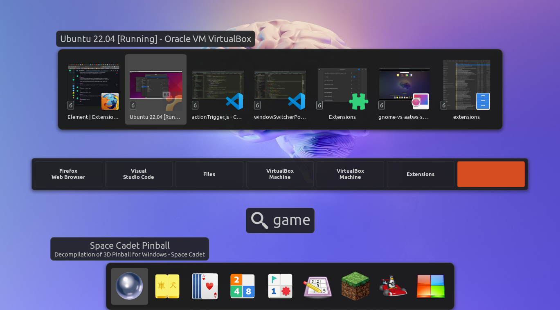Click the actionTrigger.js - C... title text
Screen dimensions: 560x310
pos(217,117)
